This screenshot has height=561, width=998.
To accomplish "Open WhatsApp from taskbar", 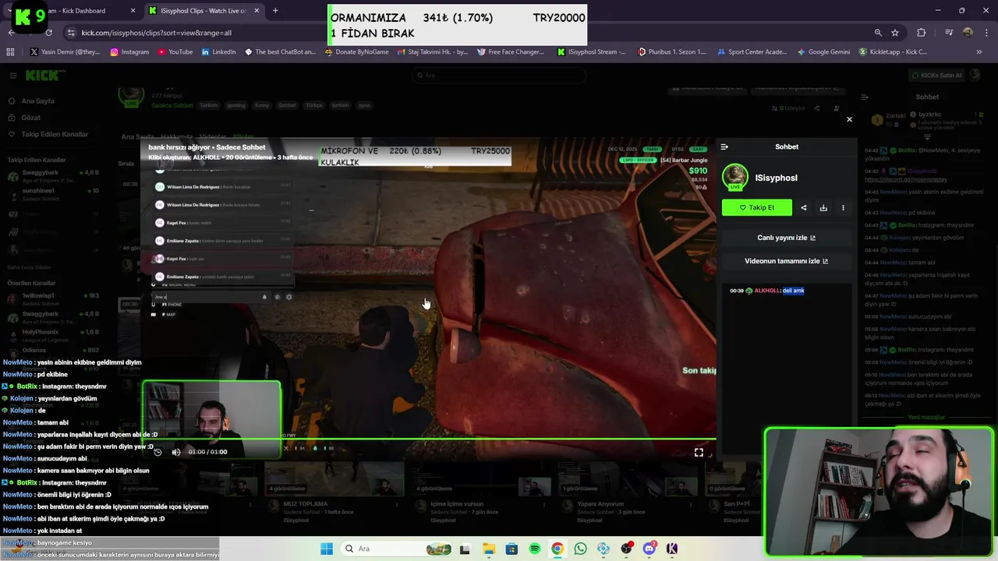I will [x=580, y=549].
